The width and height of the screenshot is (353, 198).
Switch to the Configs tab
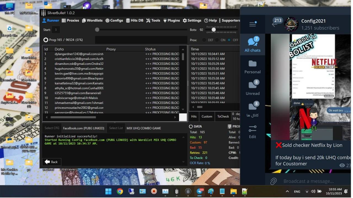(x=114, y=20)
